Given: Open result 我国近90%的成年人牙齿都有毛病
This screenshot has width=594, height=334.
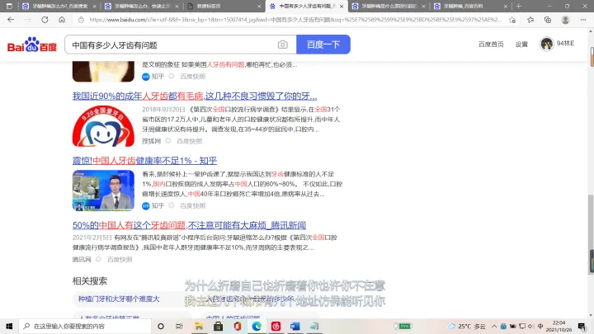Looking at the screenshot, I should (195, 96).
